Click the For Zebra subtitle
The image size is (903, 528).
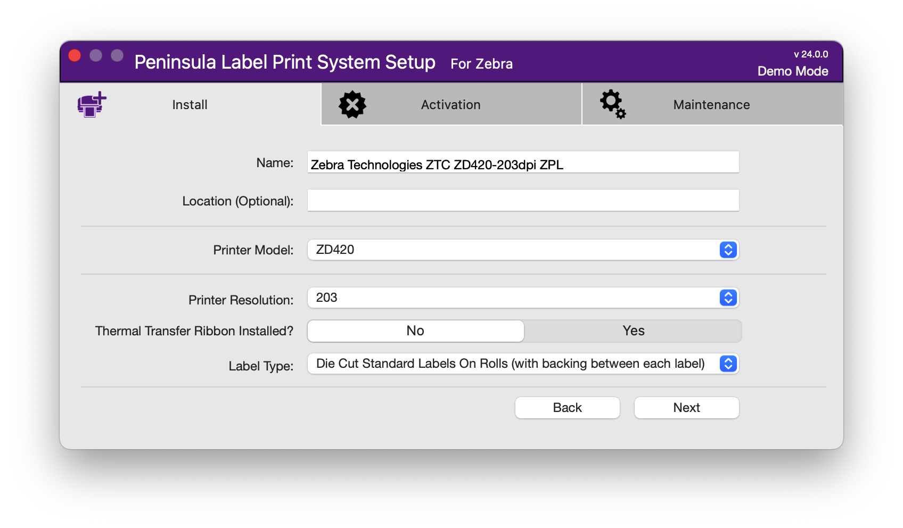(482, 64)
